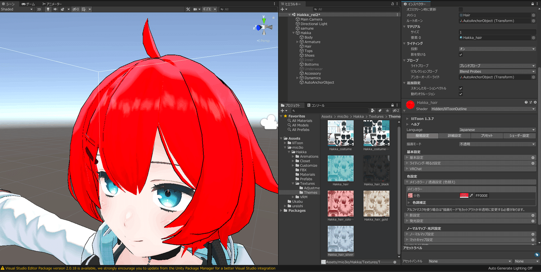Viewport: 541px width, 272px height.
Task: Toggle Persp projection mode label
Action: (x=263, y=41)
